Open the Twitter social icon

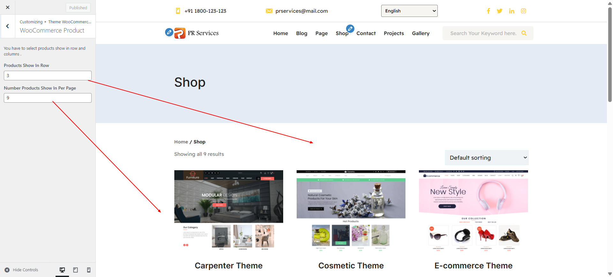pyautogui.click(x=500, y=11)
